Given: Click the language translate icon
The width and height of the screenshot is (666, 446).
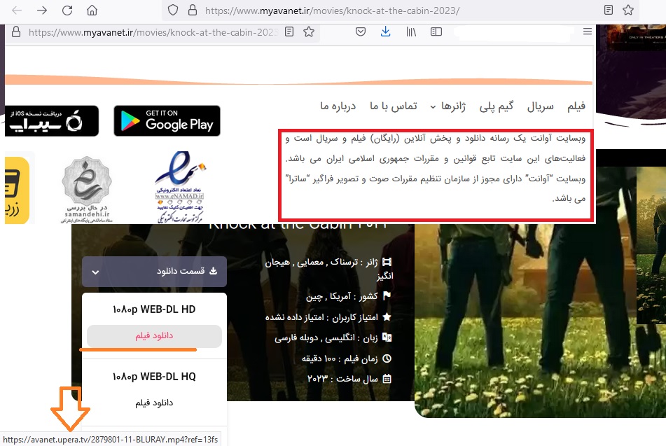Looking at the screenshot, I should click(387, 337).
